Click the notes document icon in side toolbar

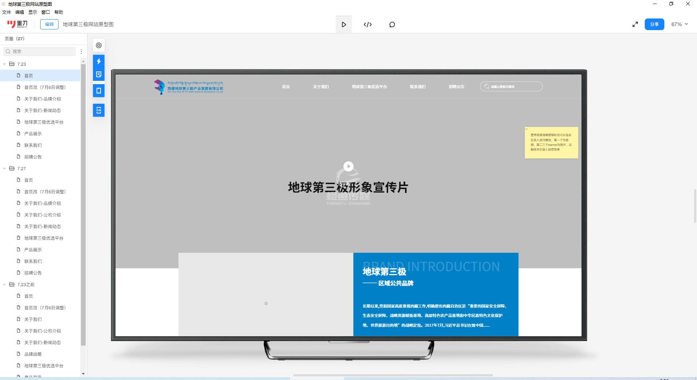pyautogui.click(x=99, y=74)
